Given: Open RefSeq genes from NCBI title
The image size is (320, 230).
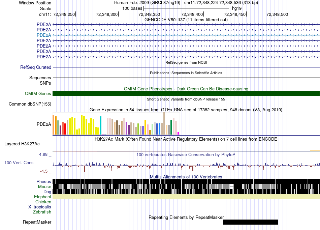Looking at the screenshot, I should [186, 62].
